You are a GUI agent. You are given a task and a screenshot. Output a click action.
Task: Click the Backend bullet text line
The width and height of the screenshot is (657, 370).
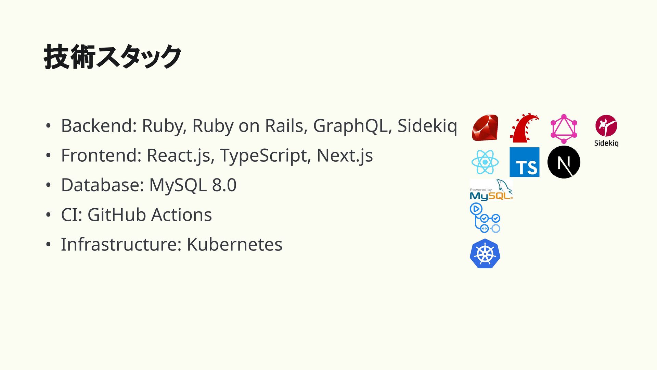pyautogui.click(x=259, y=126)
